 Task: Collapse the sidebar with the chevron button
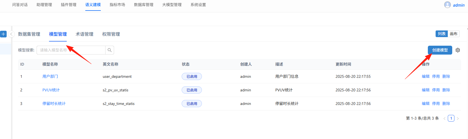11,34
